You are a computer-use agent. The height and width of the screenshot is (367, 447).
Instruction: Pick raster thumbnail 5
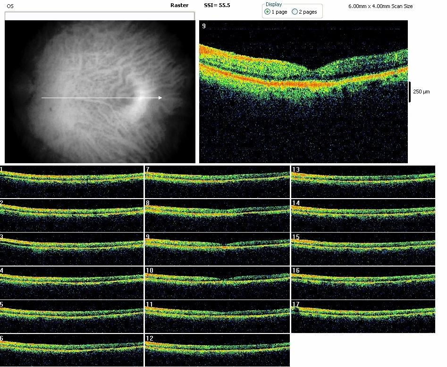pyautogui.click(x=71, y=316)
